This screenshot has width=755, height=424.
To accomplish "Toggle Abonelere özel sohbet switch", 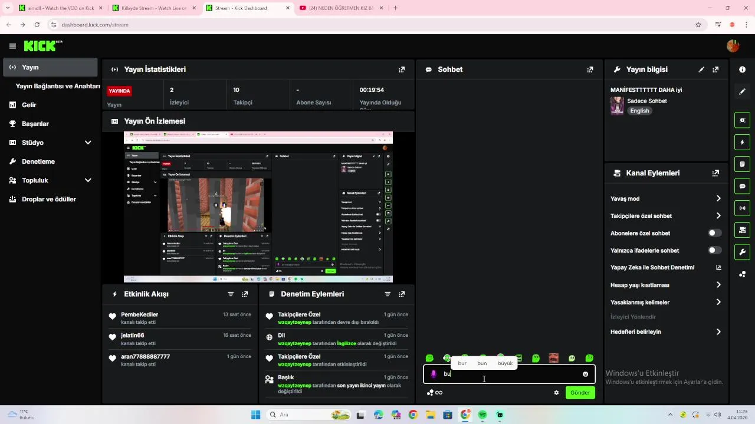I will 714,233.
